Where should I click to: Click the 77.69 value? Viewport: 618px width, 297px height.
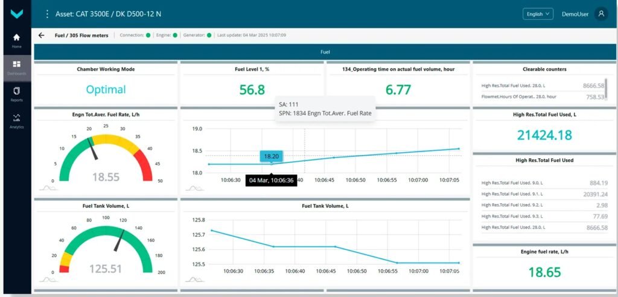[x=600, y=216]
